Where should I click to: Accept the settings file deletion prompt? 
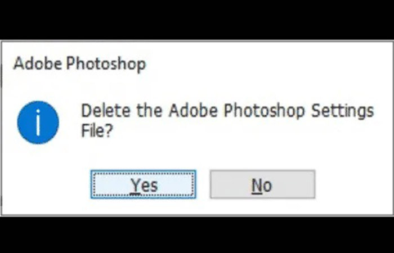pos(144,184)
